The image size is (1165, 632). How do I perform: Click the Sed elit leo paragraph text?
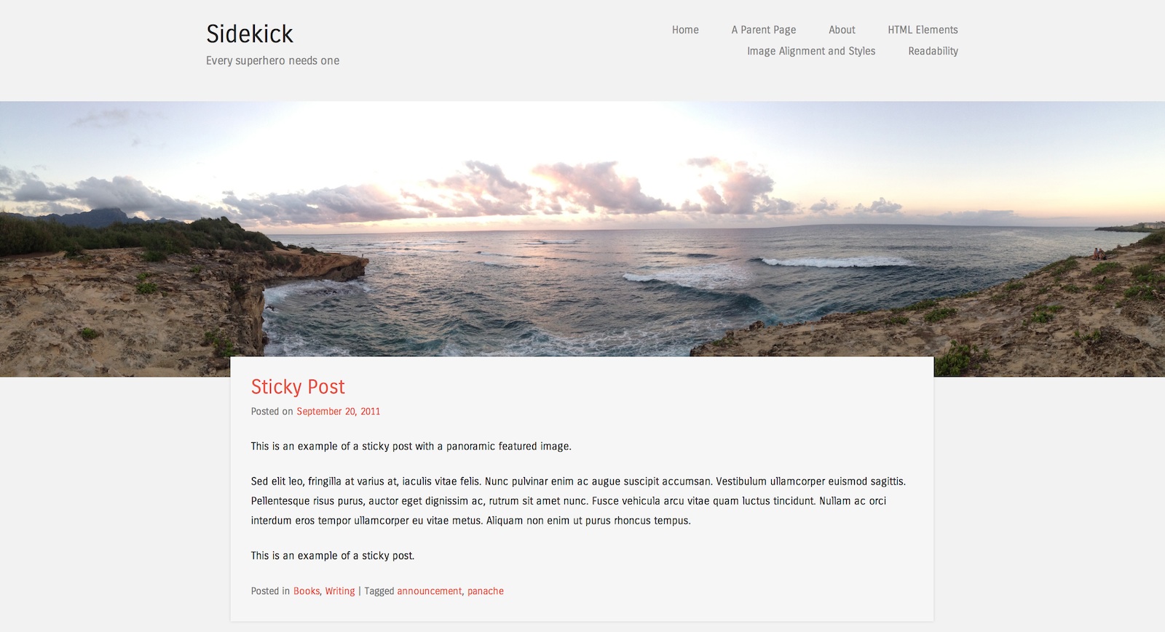click(579, 501)
